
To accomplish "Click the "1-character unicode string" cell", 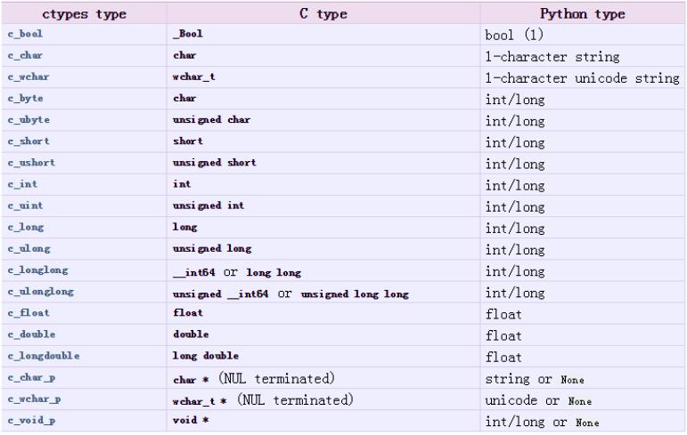I will coord(582,78).
